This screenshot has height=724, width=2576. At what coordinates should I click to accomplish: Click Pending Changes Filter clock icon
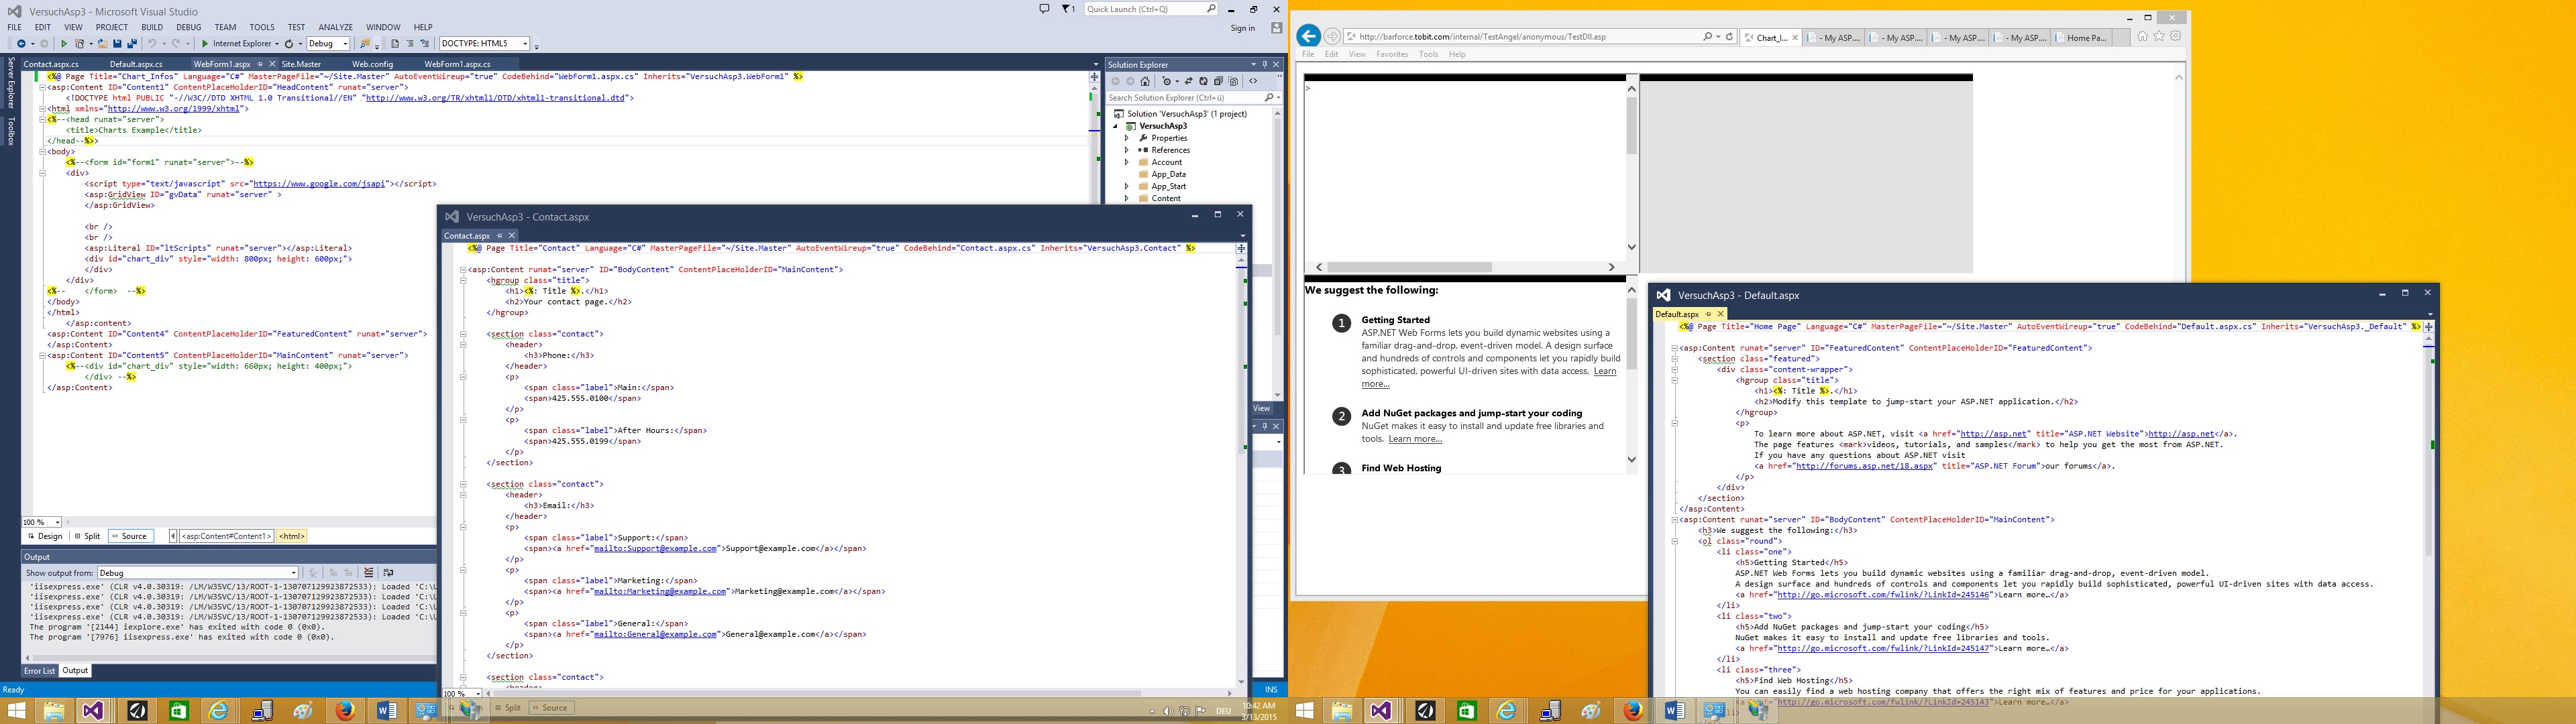[1167, 81]
